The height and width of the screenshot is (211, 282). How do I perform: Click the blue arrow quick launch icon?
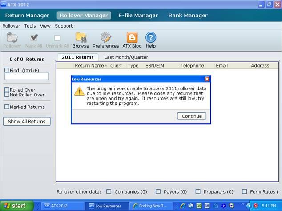click(x=223, y=206)
